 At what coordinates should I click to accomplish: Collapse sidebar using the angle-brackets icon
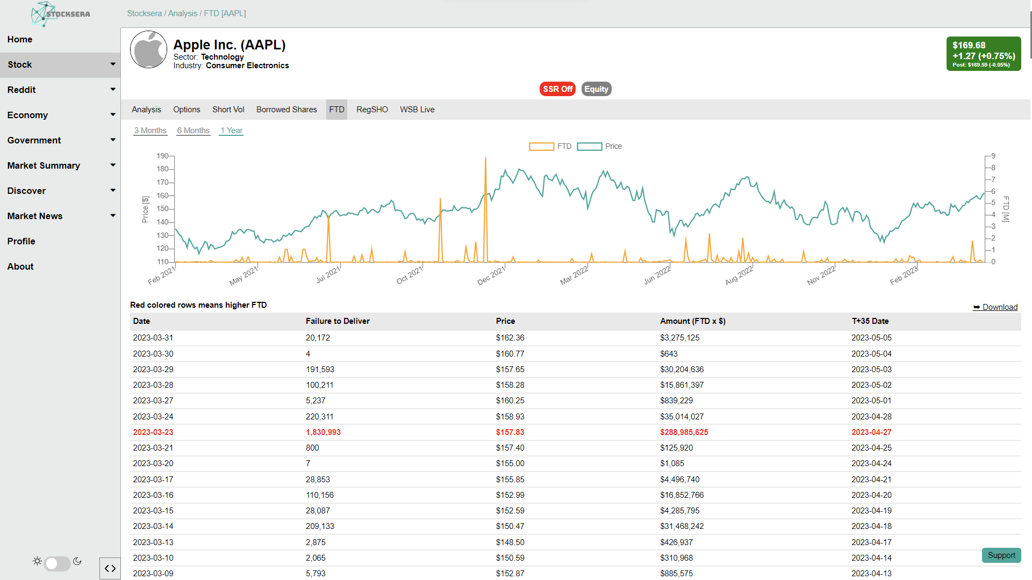pos(110,568)
